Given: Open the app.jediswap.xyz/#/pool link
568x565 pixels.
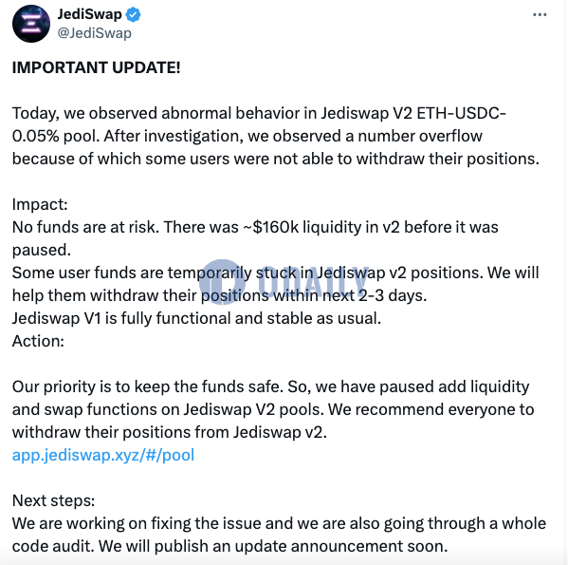Looking at the screenshot, I should click(103, 455).
